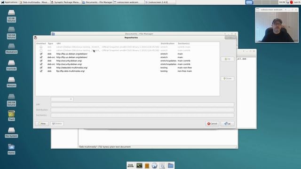Disable deb-src ftp.us.debian.org repository
The height and width of the screenshot is (169, 301).
41,57
